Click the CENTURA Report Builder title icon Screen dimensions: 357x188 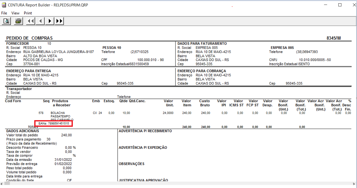click(4, 5)
